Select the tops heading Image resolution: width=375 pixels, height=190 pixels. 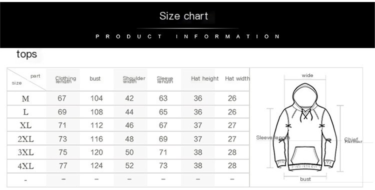[27, 54]
